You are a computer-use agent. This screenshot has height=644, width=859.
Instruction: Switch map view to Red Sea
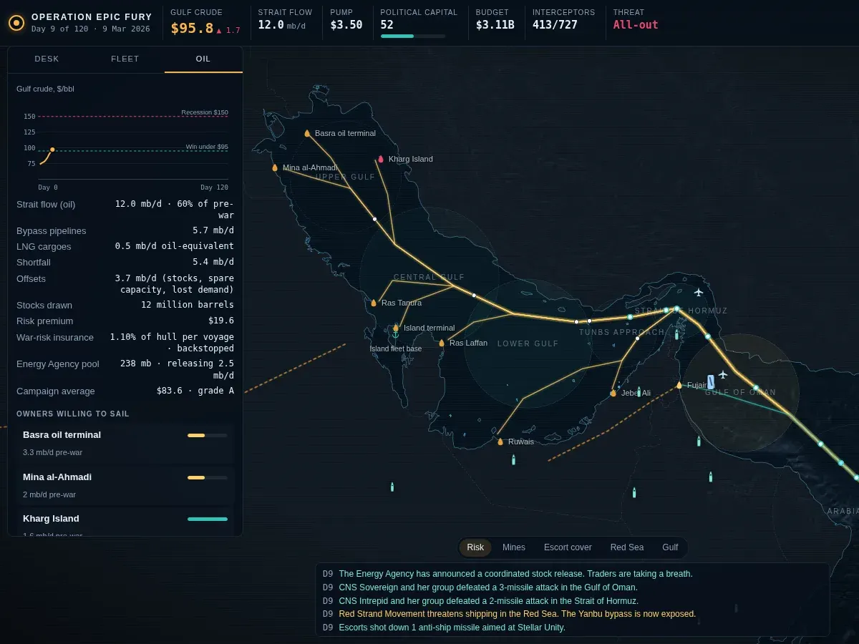pyautogui.click(x=627, y=547)
